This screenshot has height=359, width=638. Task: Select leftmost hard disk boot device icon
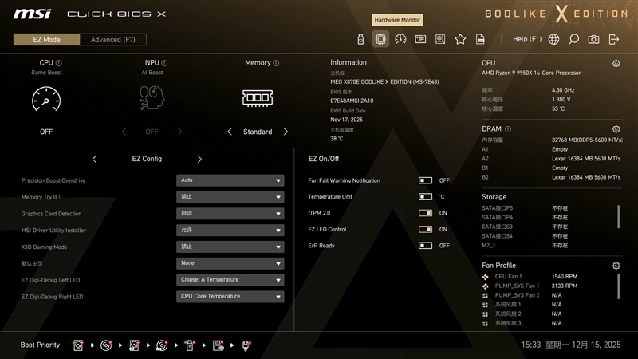pos(78,345)
